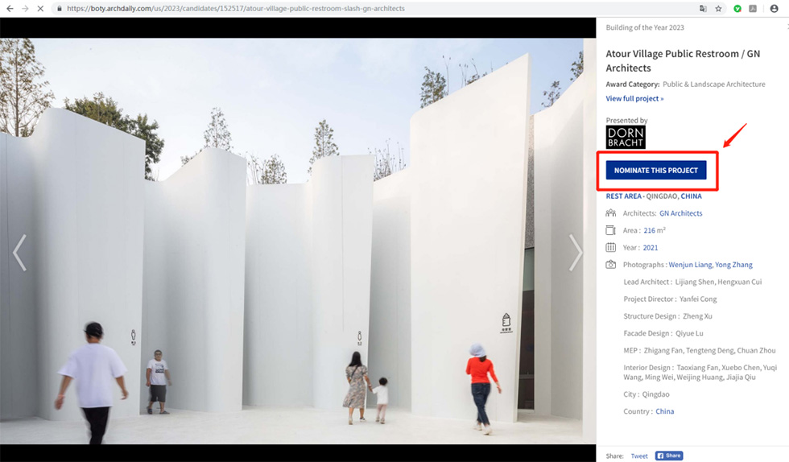Viewport: 789px width, 462px height.
Task: Click the Tweet share link
Action: (x=639, y=456)
